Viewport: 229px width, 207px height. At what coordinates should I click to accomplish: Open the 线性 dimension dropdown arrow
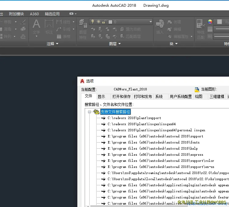[x=73, y=22]
